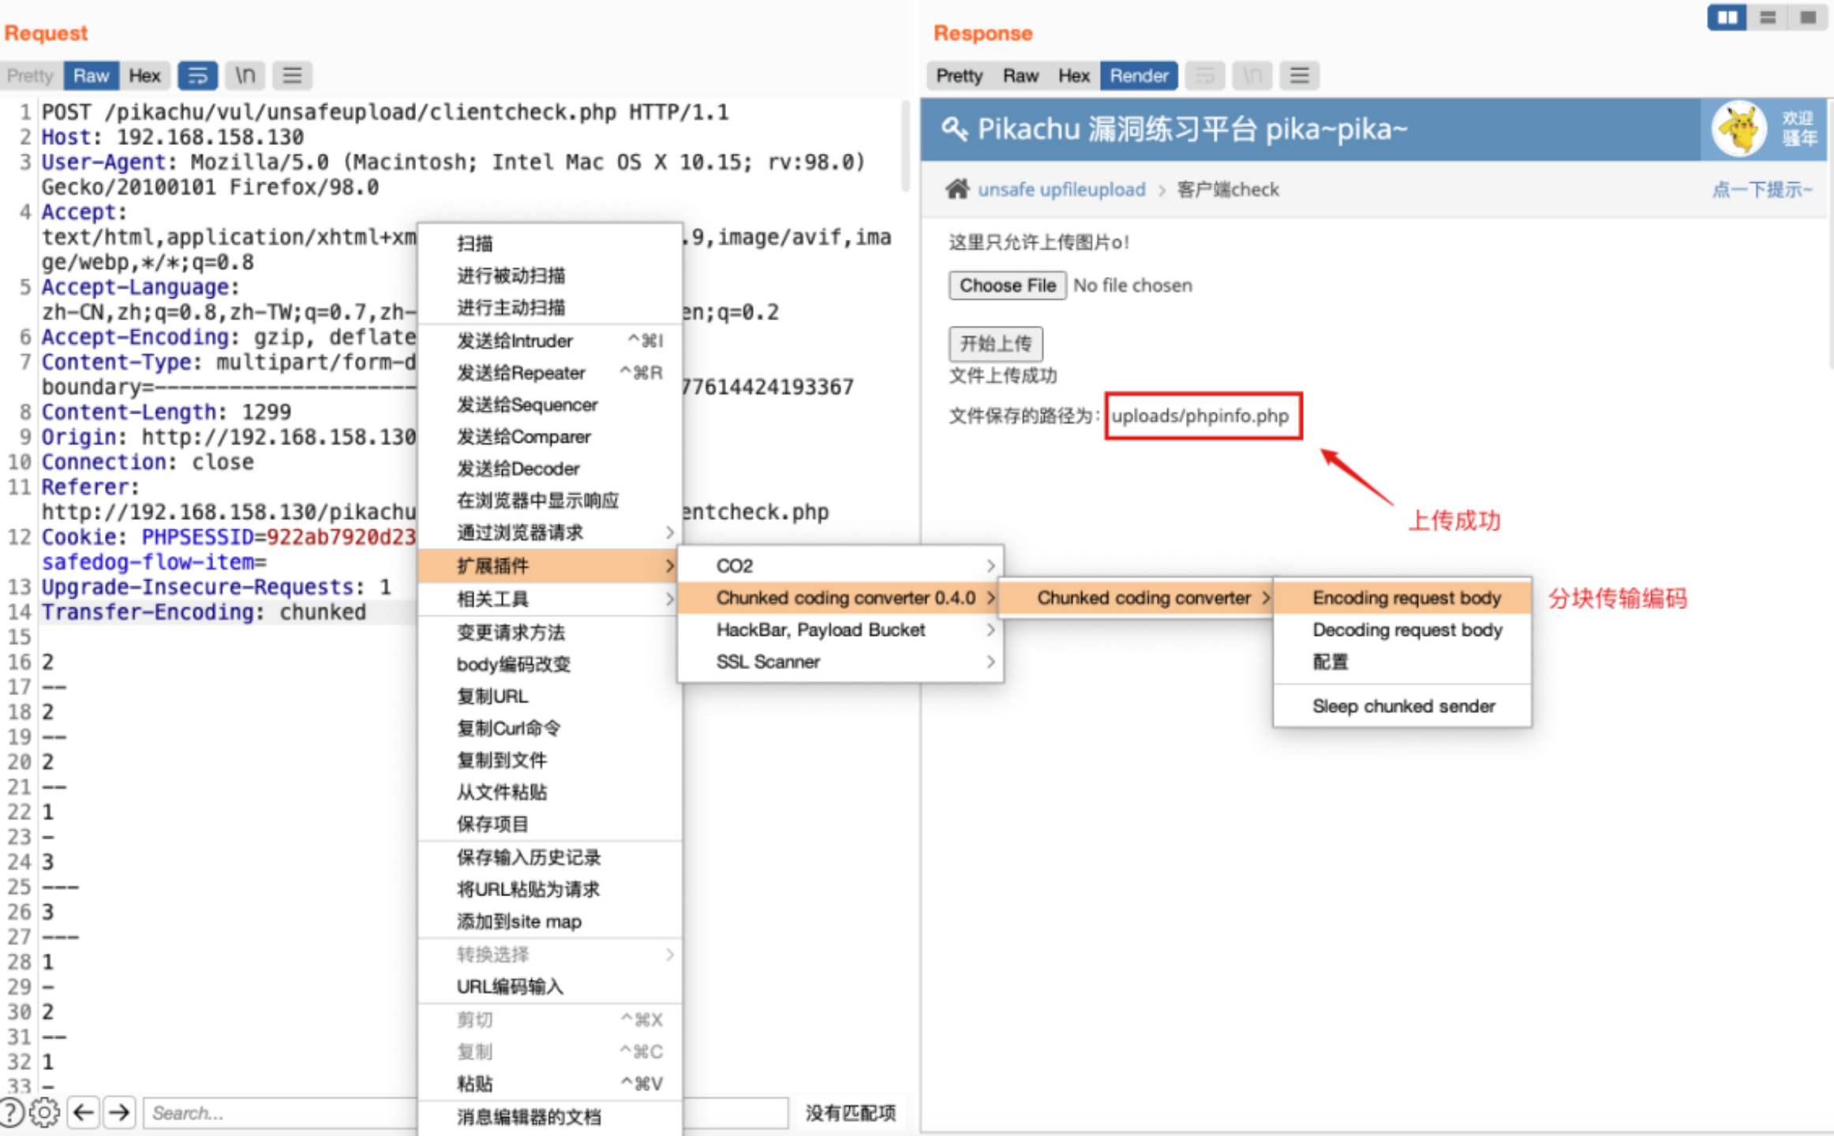1834x1136 pixels.
Task: Expand the 相关工具 submenu
Action: click(549, 599)
